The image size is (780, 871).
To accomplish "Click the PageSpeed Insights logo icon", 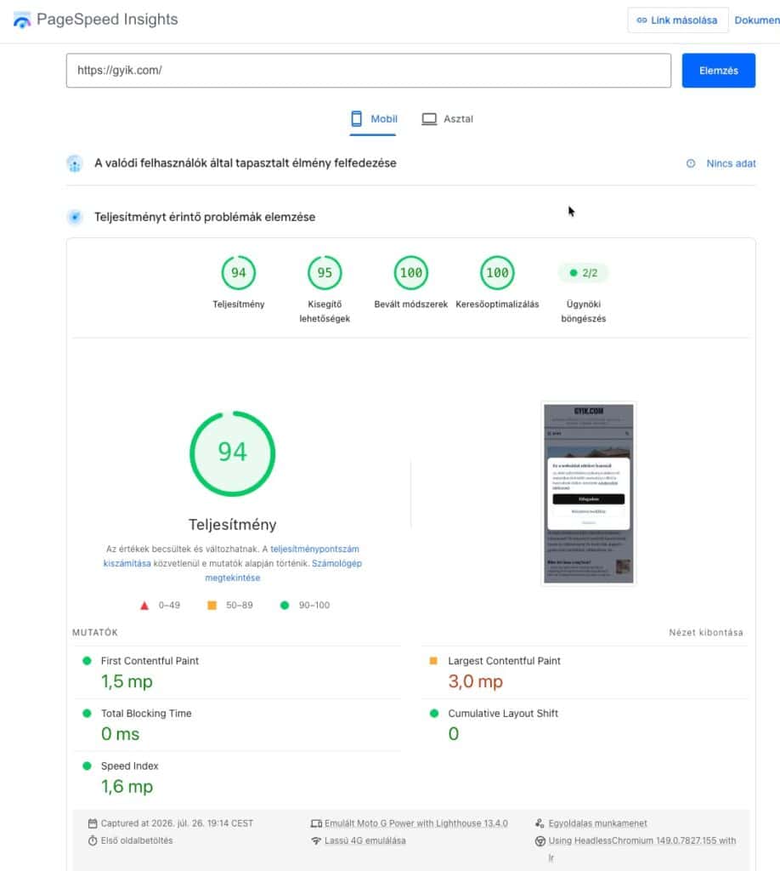I will click(21, 20).
